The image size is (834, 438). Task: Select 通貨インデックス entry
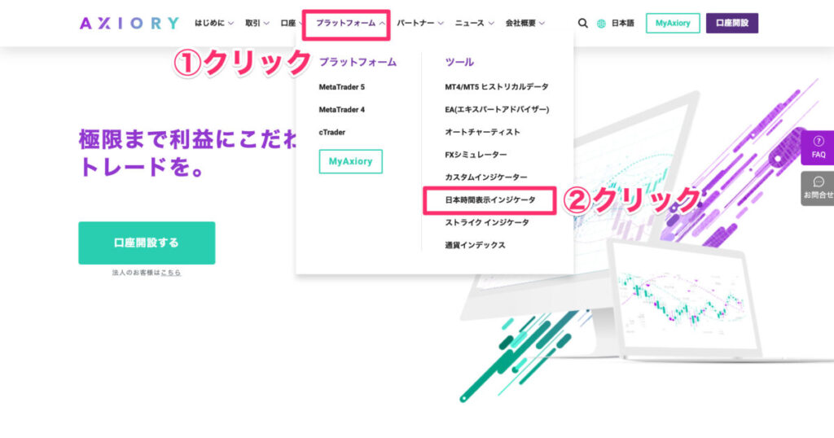click(475, 245)
